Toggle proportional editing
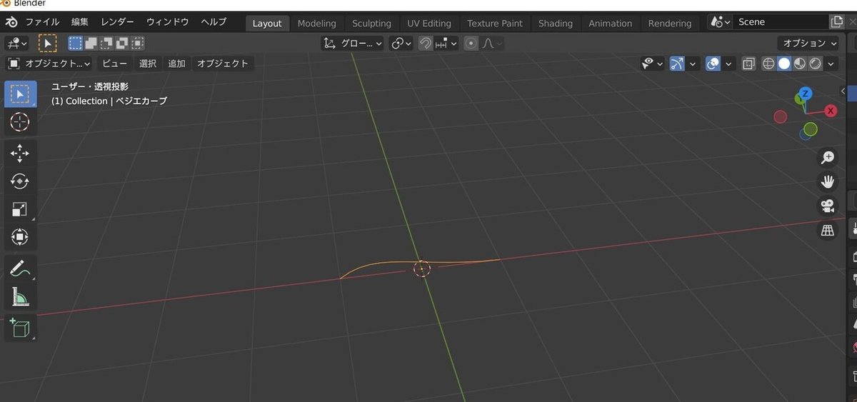Viewport: 857px width, 402px height. 471,44
